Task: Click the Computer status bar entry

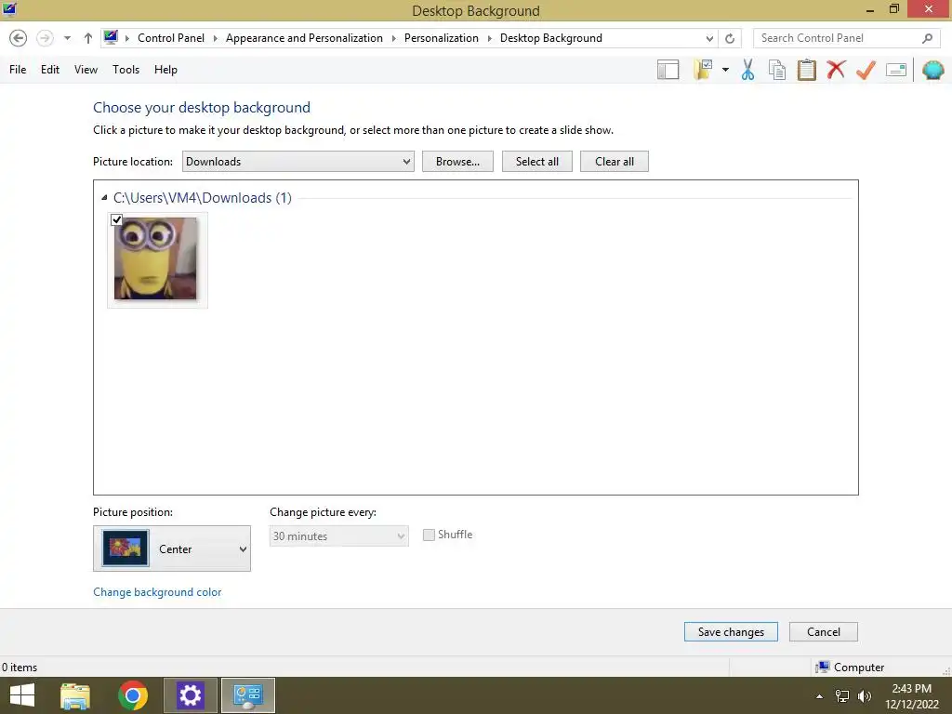Action: [x=850, y=668]
